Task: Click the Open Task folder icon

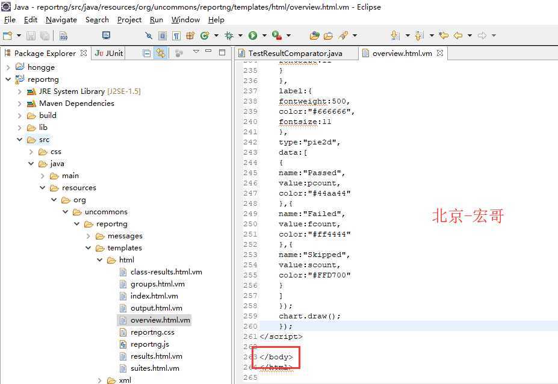Action: pyautogui.click(x=328, y=36)
